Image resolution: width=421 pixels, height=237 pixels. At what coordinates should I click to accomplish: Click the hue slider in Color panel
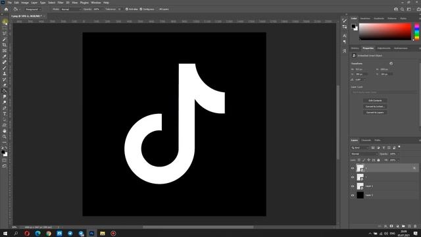(416, 32)
